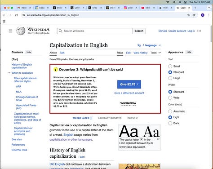The height and width of the screenshot is (169, 213).
Task: Expand the 1 language dropdown
Action: click(149, 45)
